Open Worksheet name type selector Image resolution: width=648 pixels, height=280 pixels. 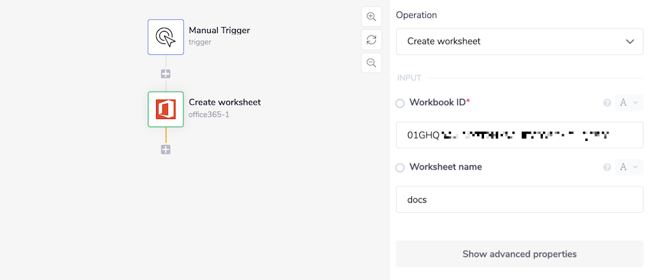click(x=628, y=167)
